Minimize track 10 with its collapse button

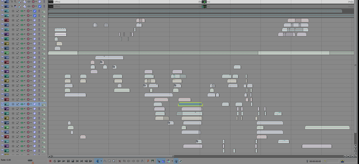[x=2, y=43]
